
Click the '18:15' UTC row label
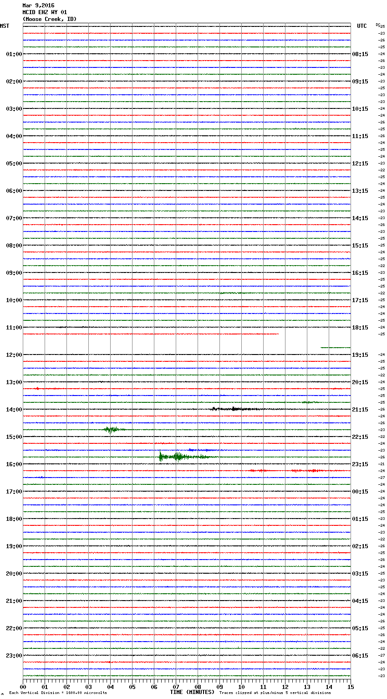point(360,328)
